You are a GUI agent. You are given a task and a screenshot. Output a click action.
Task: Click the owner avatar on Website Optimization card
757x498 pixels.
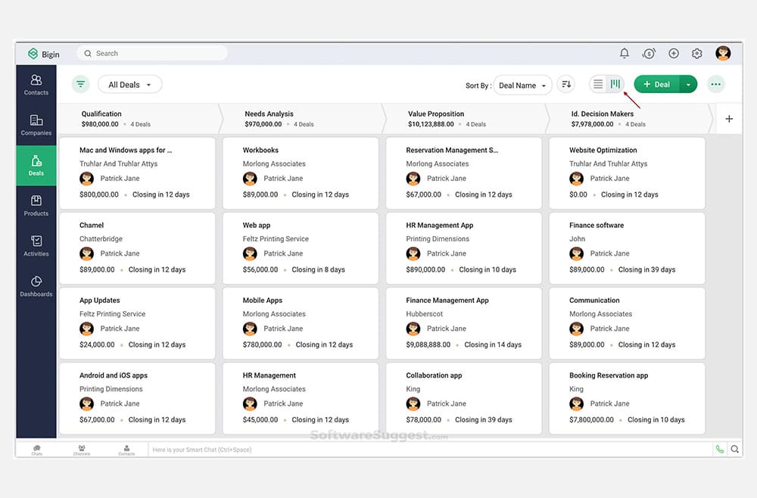576,179
